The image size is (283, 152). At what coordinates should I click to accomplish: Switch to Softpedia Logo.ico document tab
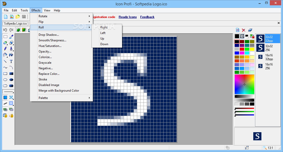pos(15,24)
